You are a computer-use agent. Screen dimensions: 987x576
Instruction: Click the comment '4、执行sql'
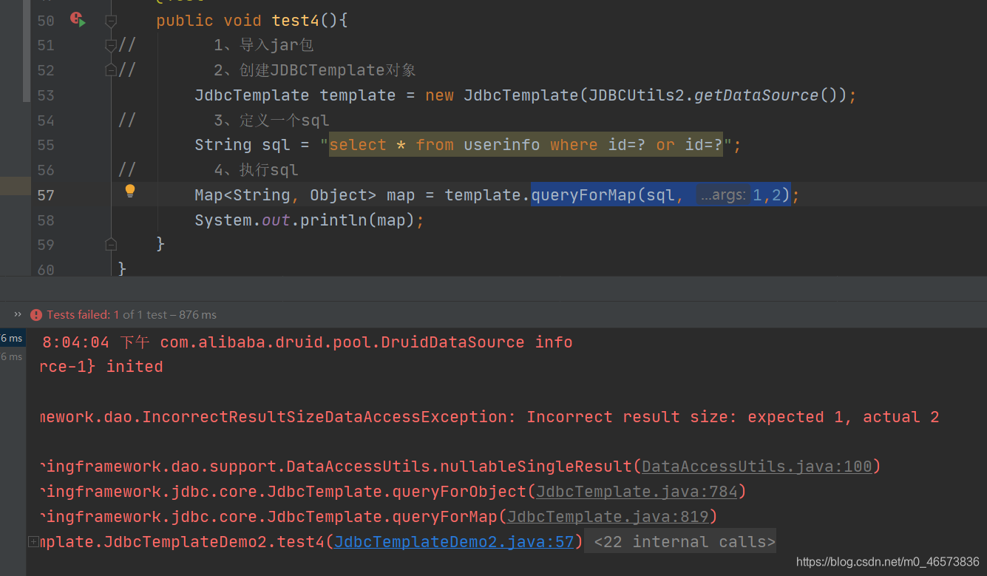click(x=257, y=170)
